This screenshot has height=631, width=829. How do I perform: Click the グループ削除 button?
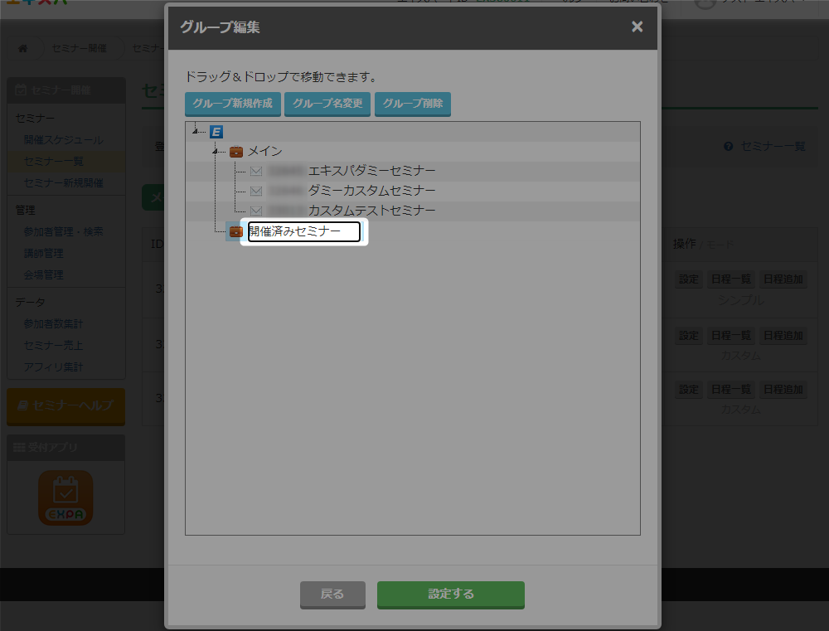(412, 104)
